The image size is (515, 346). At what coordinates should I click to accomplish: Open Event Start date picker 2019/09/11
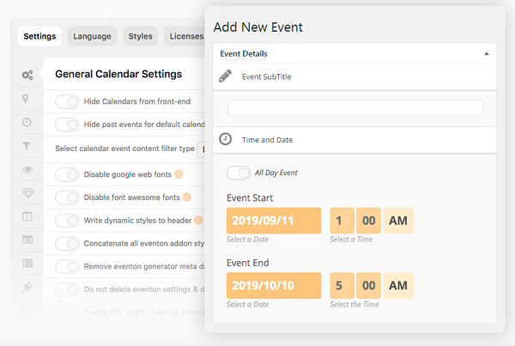pos(274,221)
